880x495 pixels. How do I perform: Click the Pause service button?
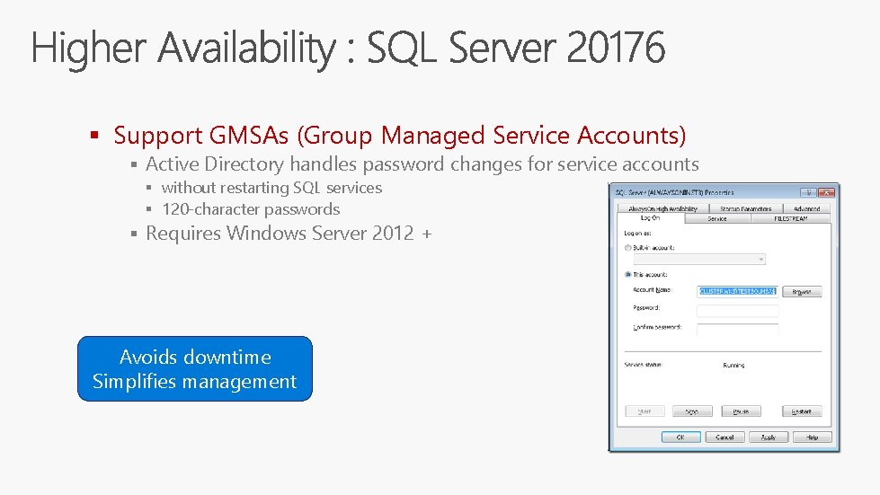click(742, 411)
